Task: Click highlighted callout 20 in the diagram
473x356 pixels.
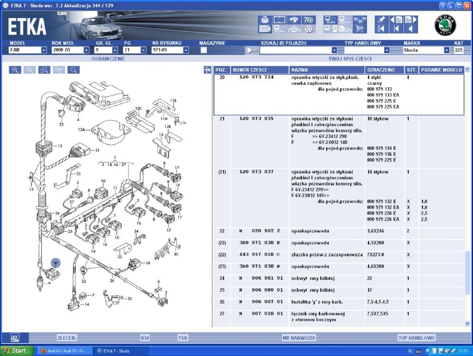Action: (x=55, y=263)
